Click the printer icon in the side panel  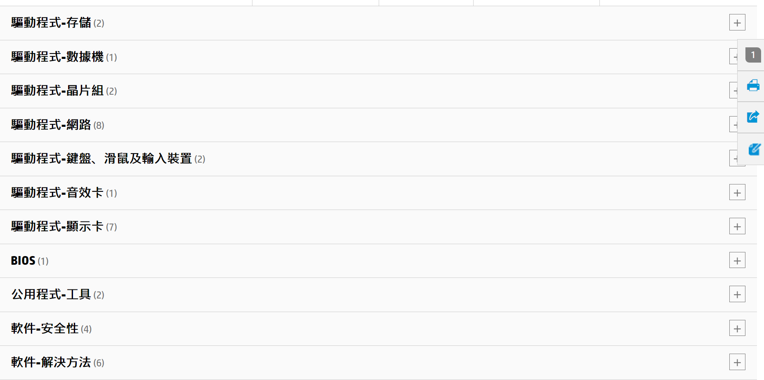(x=753, y=86)
